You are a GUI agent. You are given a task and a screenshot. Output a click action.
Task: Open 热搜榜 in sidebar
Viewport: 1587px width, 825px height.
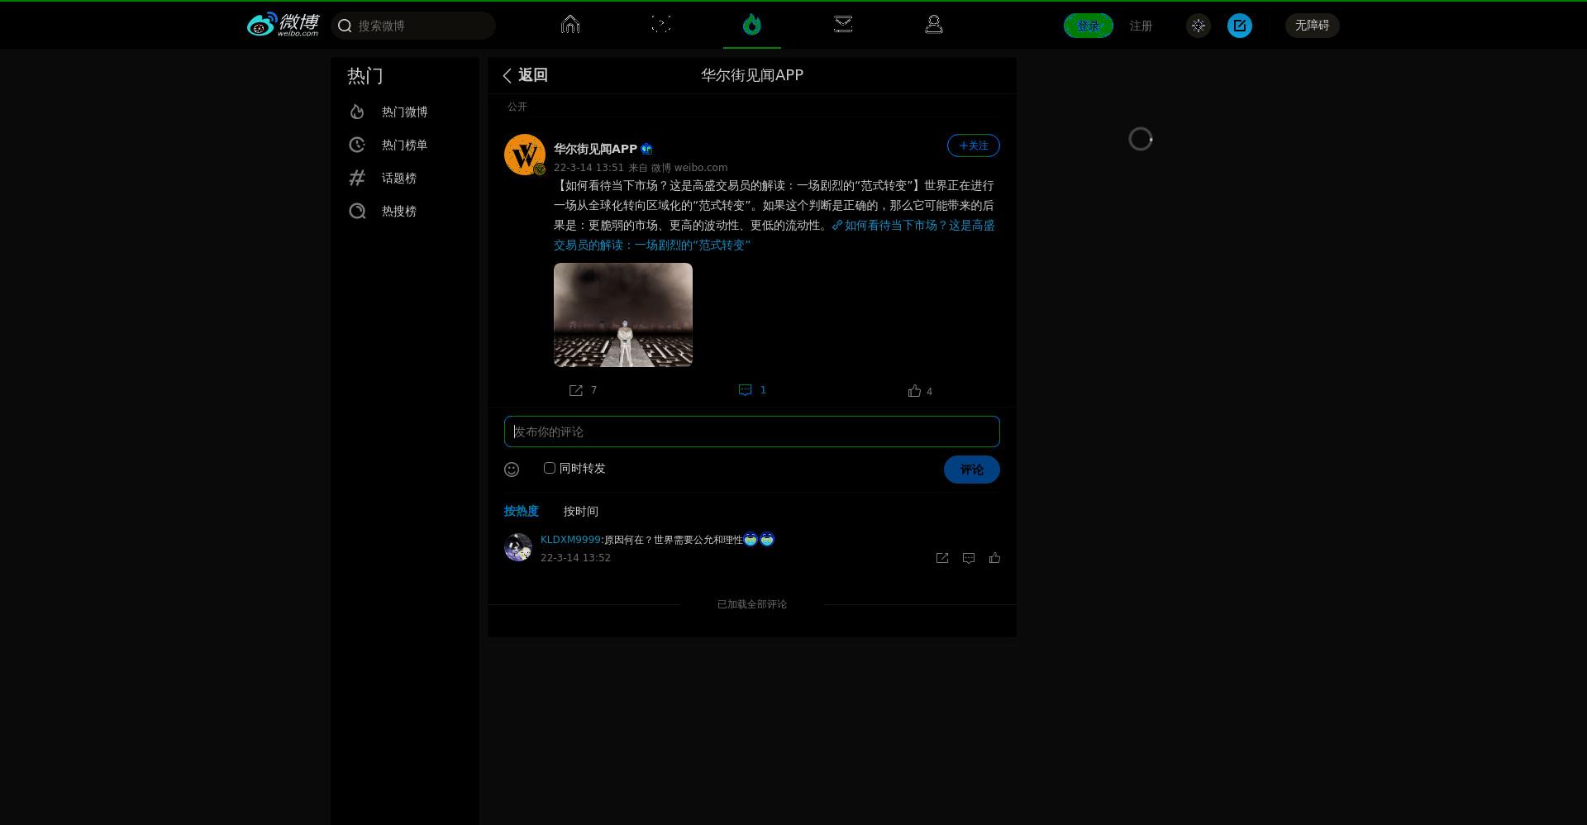coord(405,211)
